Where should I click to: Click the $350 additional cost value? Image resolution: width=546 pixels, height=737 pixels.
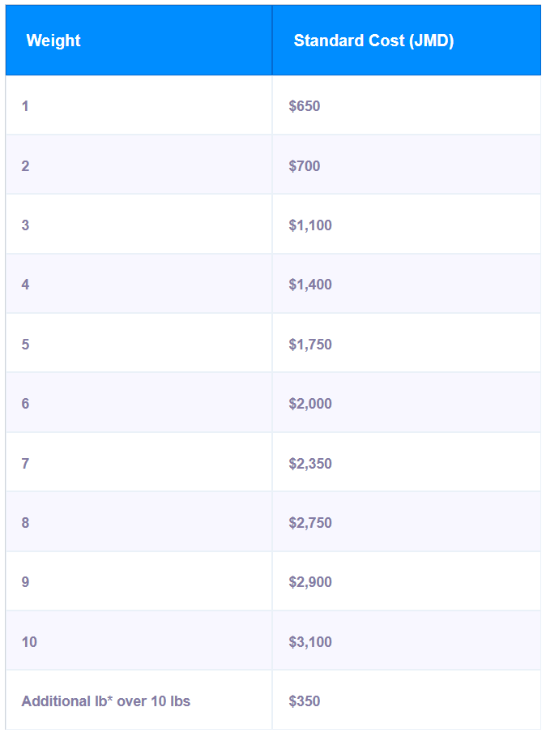tap(305, 701)
